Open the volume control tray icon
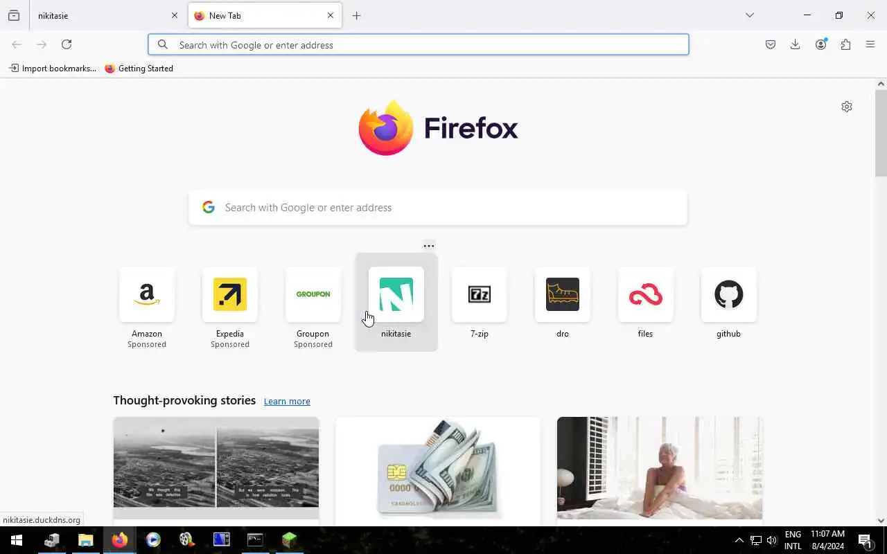The width and height of the screenshot is (887, 554). coord(772,540)
